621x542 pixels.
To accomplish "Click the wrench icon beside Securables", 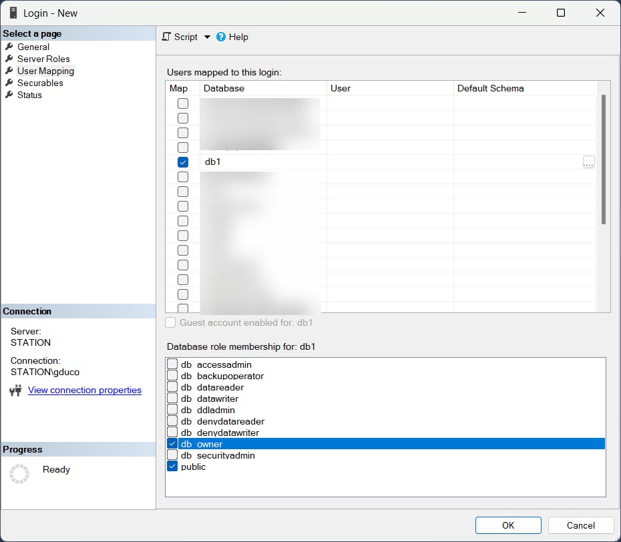I will click(x=9, y=83).
